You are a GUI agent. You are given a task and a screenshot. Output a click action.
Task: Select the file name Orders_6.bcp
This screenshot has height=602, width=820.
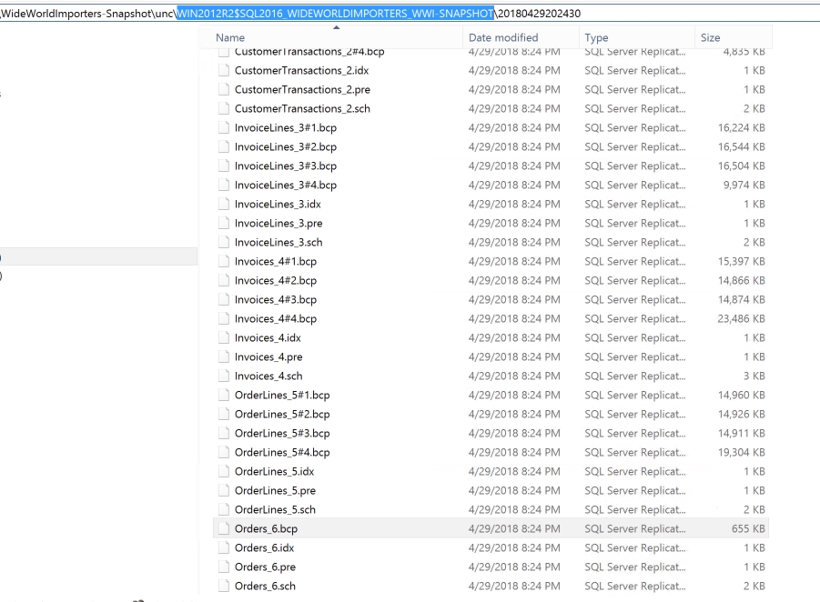pyautogui.click(x=266, y=529)
